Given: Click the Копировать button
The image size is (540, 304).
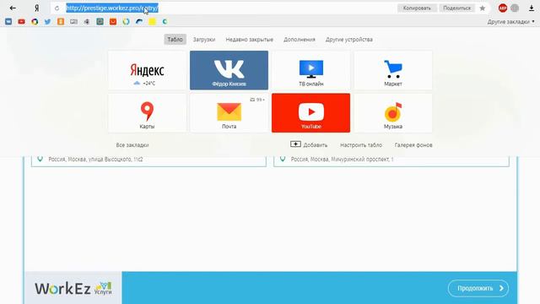Looking at the screenshot, I should [417, 8].
